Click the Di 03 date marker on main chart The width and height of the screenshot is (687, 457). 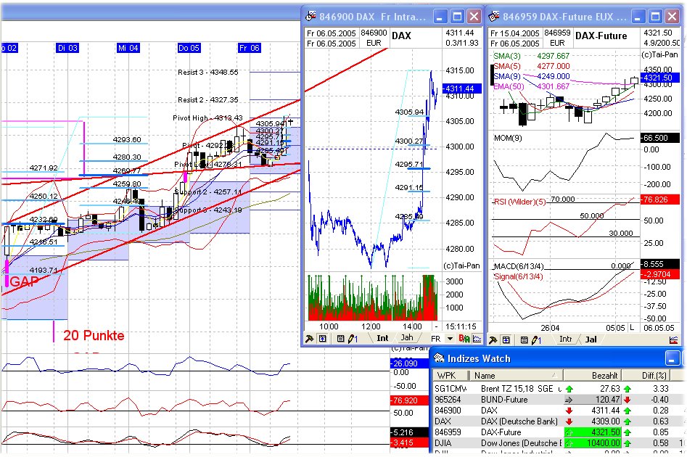[x=67, y=48]
